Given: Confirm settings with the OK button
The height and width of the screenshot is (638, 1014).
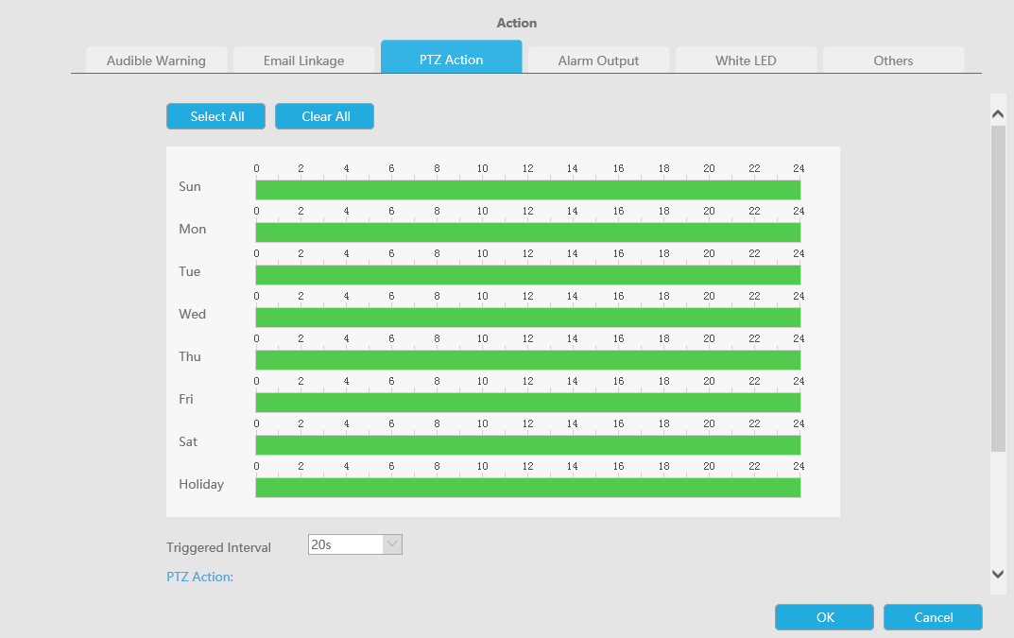Looking at the screenshot, I should pos(825,617).
